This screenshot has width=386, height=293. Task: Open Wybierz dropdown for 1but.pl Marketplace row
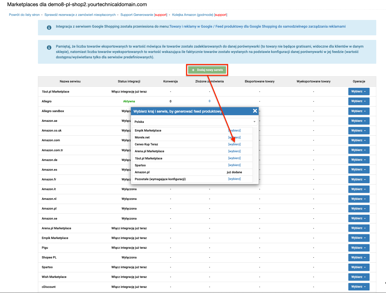[359, 91]
